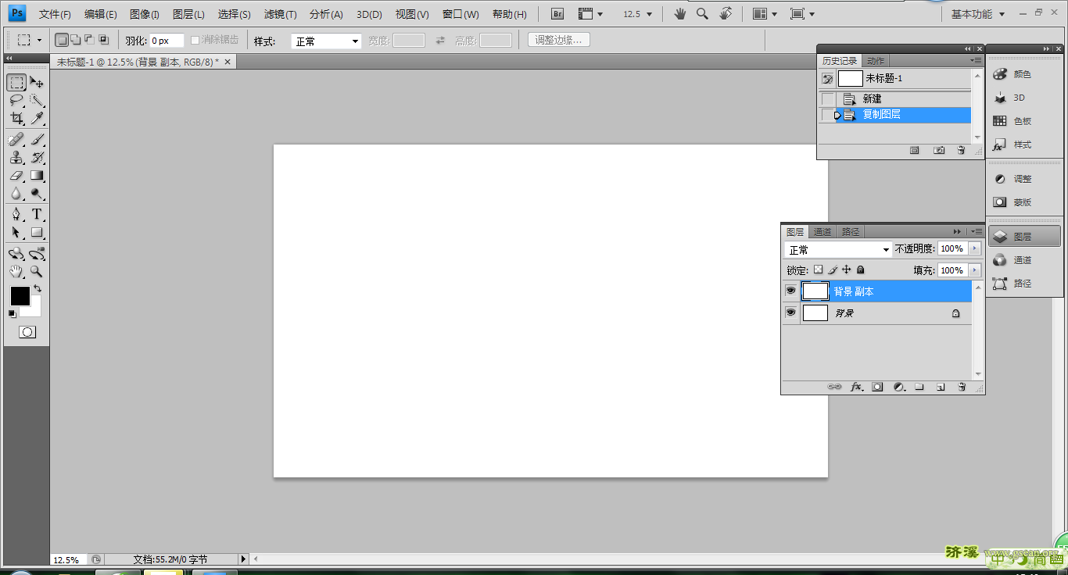Open the Layers panel options menu
The width and height of the screenshot is (1068, 575).
coord(977,232)
